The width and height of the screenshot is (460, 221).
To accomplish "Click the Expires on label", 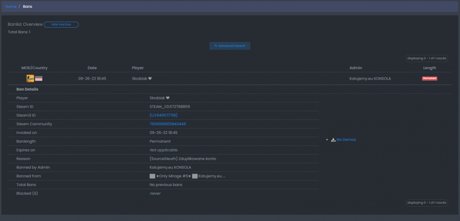I will pyautogui.click(x=25, y=150).
